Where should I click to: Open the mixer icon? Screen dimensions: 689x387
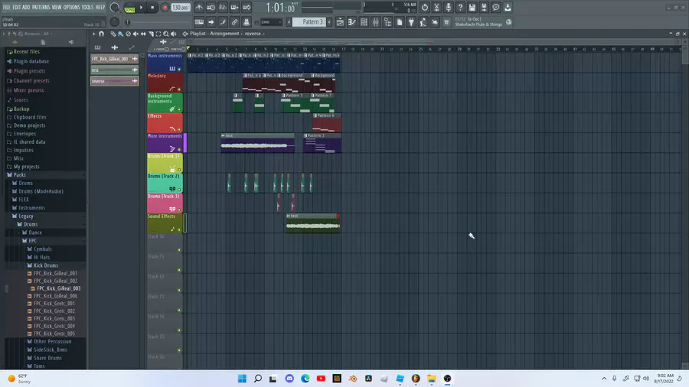pyautogui.click(x=376, y=22)
